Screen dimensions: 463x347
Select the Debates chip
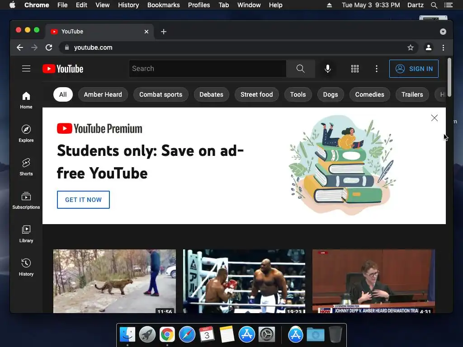pos(211,94)
